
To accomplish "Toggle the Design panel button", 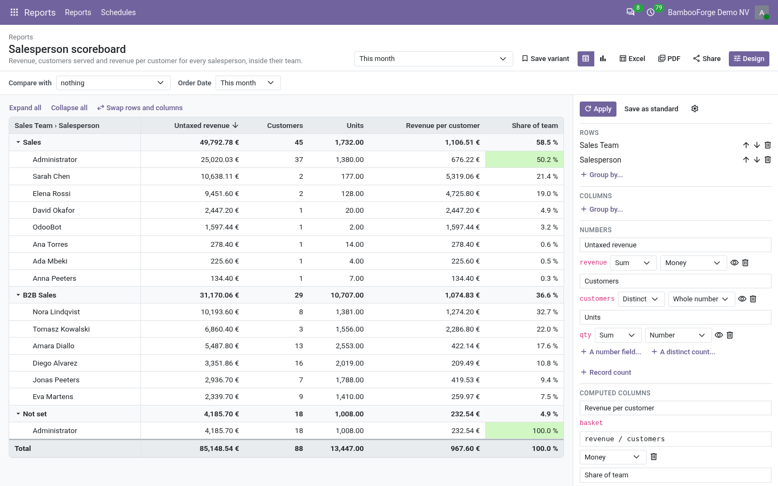I will [749, 59].
